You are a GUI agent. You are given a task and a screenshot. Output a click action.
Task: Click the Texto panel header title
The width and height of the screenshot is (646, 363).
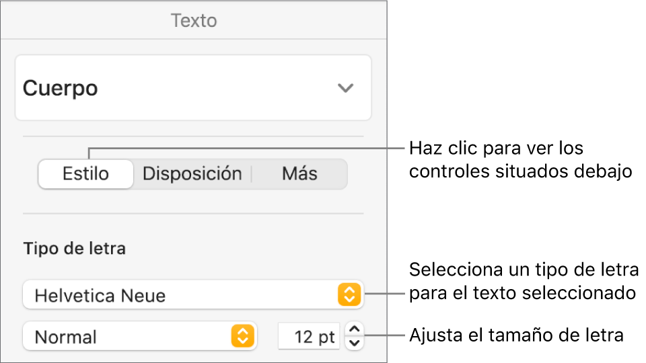[194, 20]
